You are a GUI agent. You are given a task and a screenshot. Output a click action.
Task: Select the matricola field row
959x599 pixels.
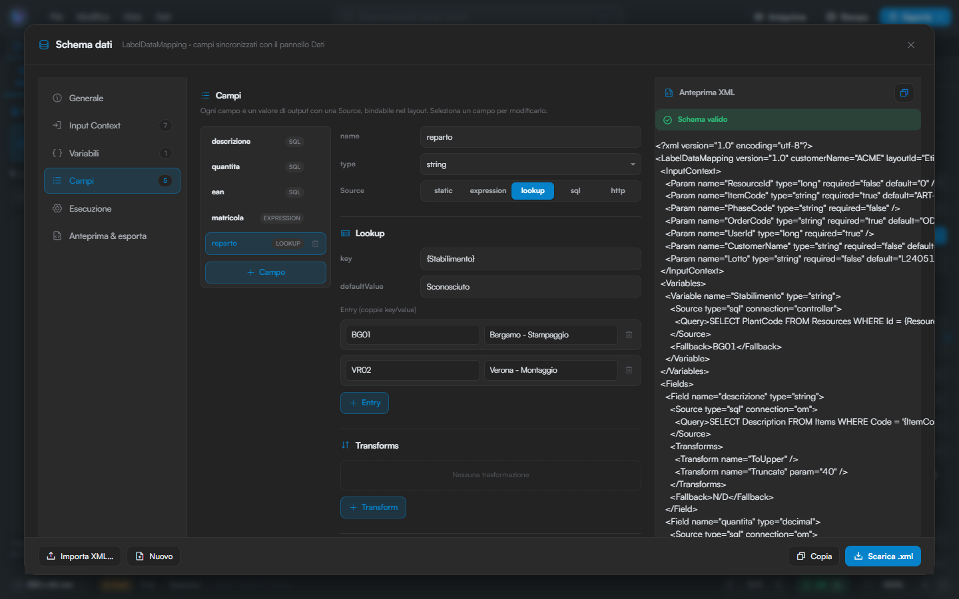pyautogui.click(x=266, y=218)
